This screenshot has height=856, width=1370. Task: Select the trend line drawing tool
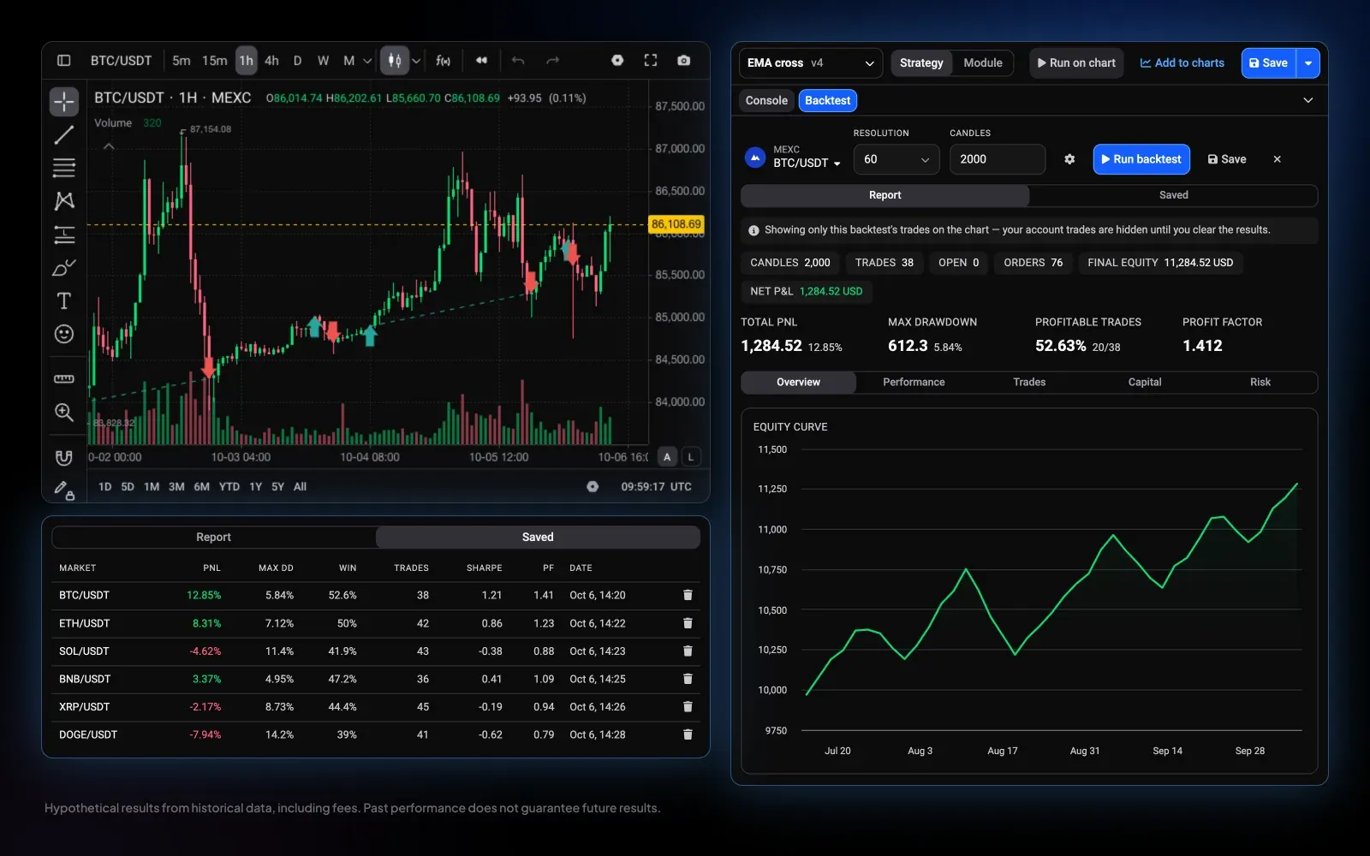[64, 135]
